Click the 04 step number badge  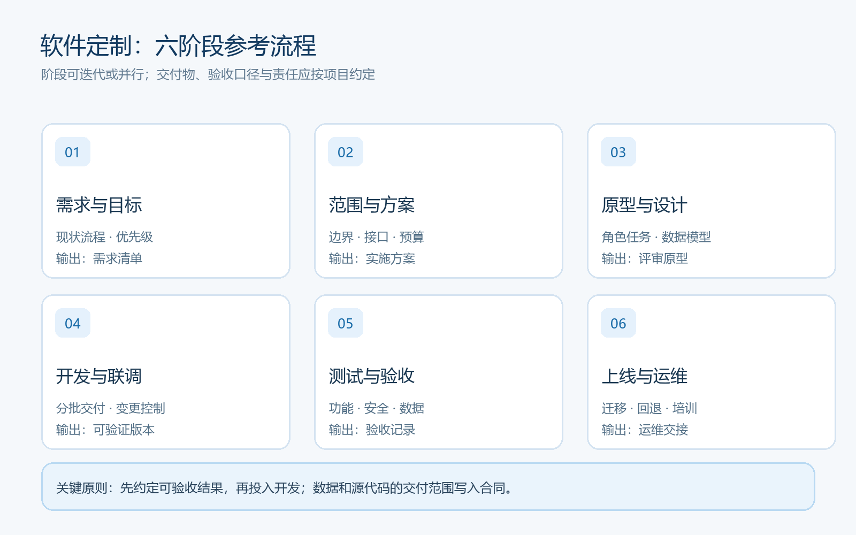(73, 323)
